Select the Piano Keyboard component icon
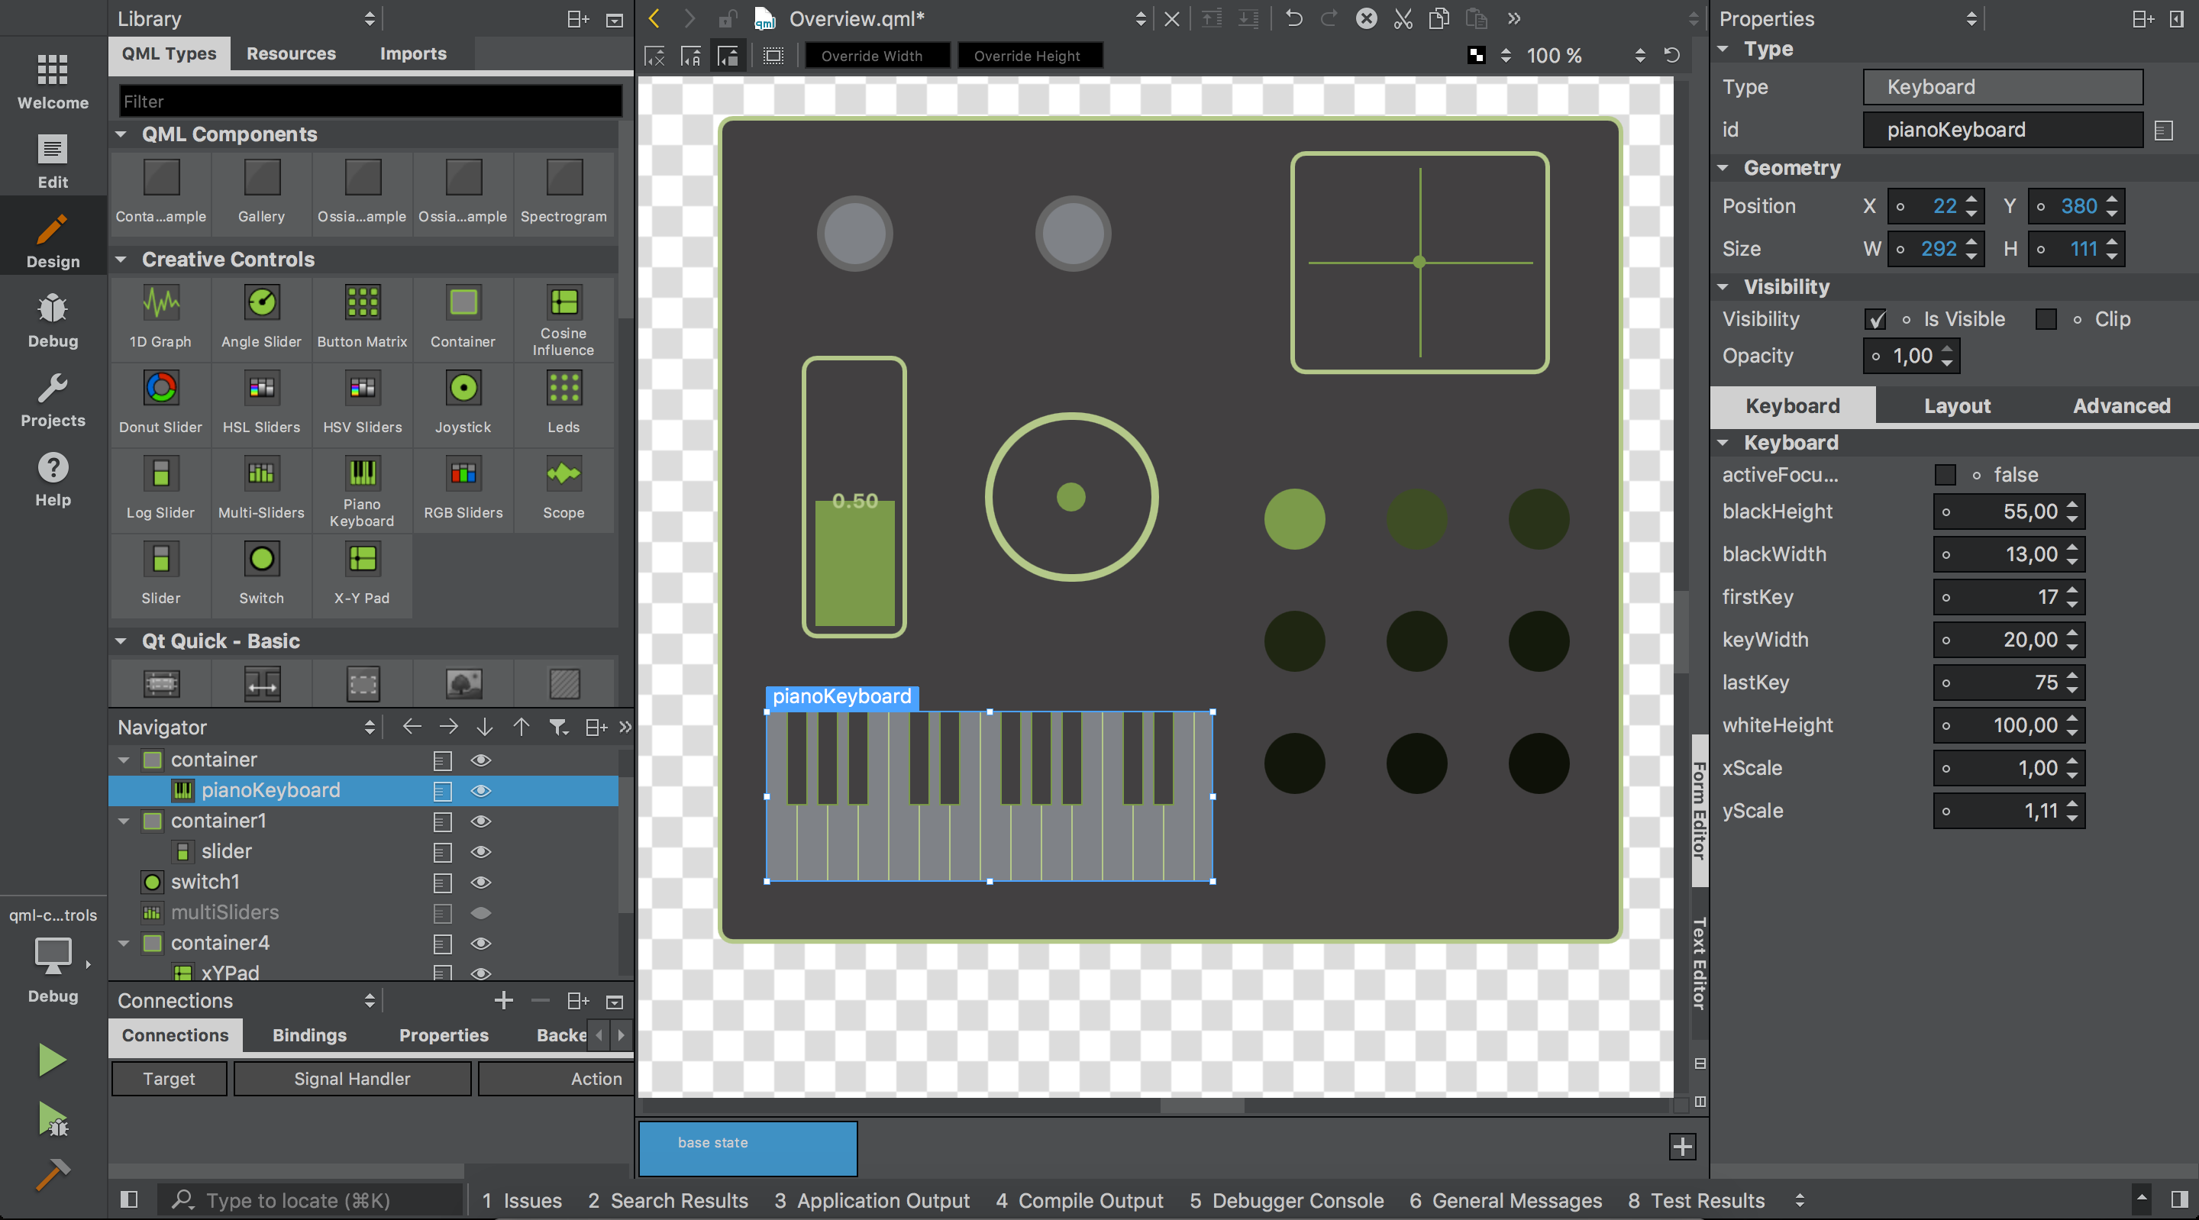Image resolution: width=2199 pixels, height=1220 pixels. (x=362, y=474)
